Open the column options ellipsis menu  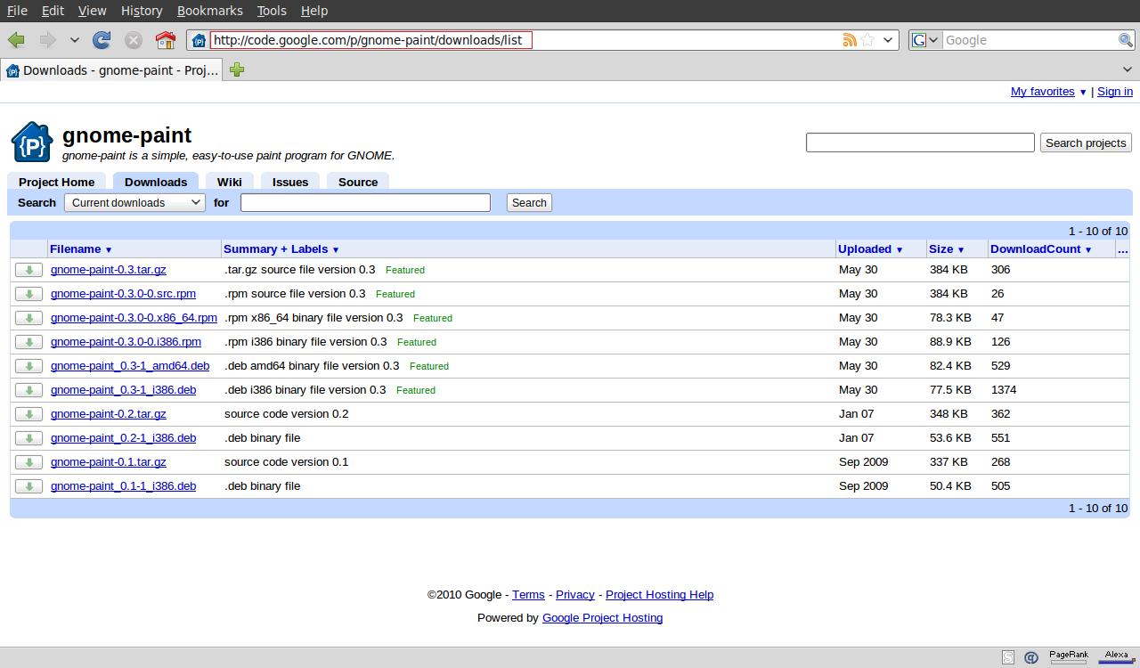(1122, 249)
